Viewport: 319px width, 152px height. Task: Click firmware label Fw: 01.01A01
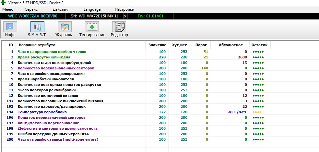coord(150,16)
